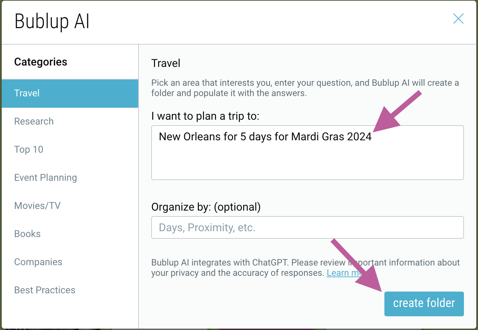Viewport: 478px width, 330px height.
Task: Open the Companies category
Action: [x=38, y=262]
